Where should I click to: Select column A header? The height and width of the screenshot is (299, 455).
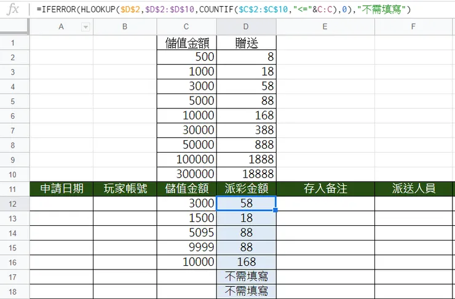pos(61,26)
